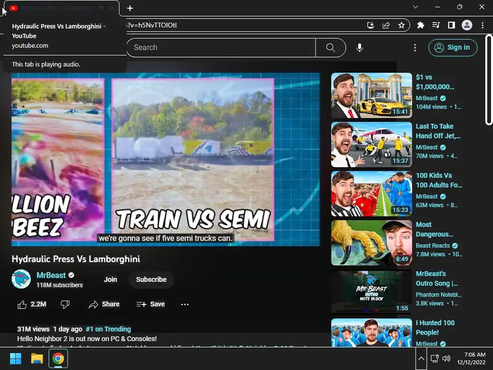
Task: Save the video to a playlist
Action: pos(151,304)
